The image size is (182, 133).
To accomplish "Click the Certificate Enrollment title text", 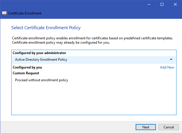I will click(x=25, y=13).
